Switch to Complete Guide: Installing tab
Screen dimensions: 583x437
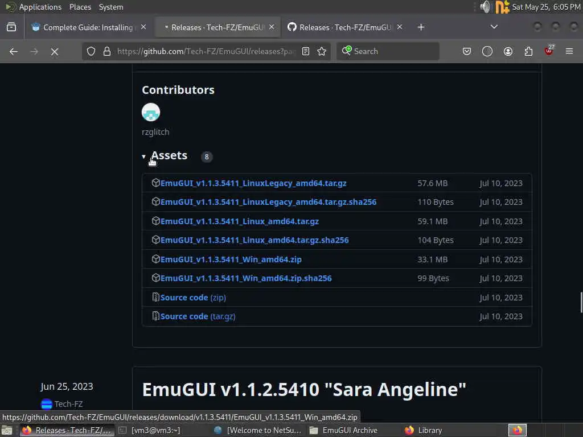click(88, 27)
